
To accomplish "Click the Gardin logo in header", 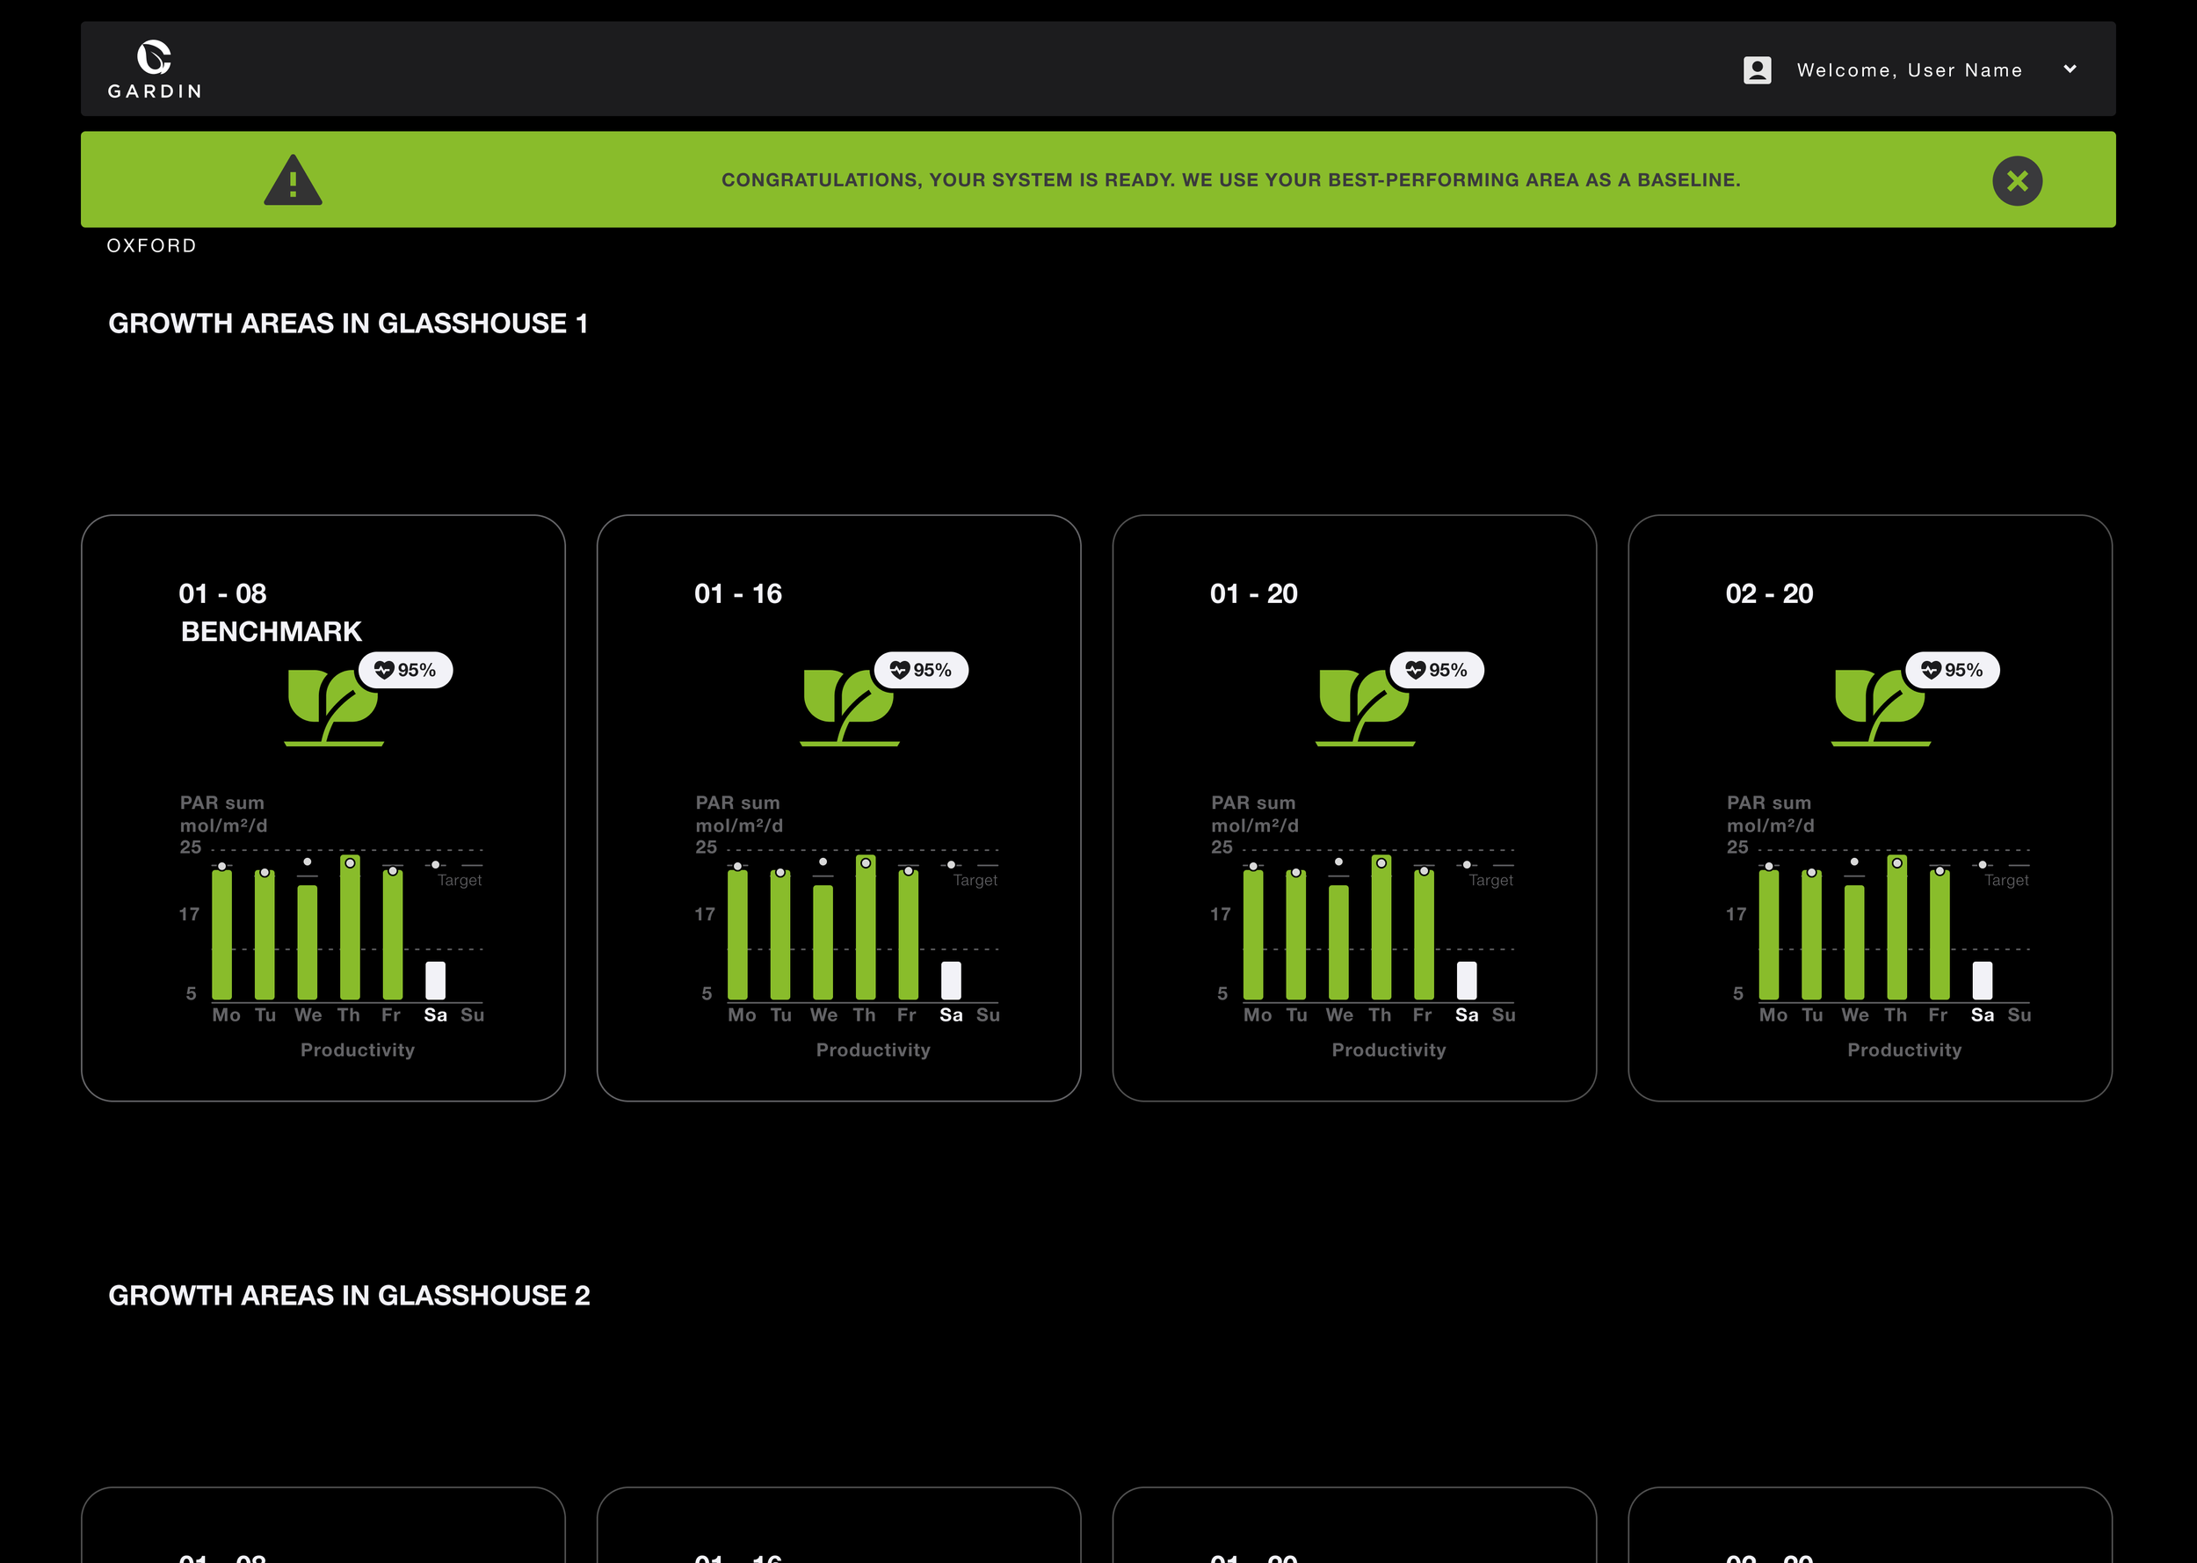I will tap(154, 69).
